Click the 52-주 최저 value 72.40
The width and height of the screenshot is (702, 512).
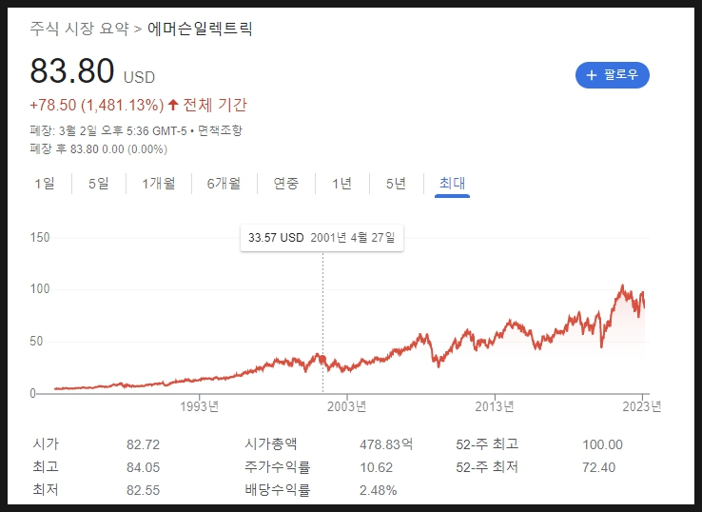(599, 467)
